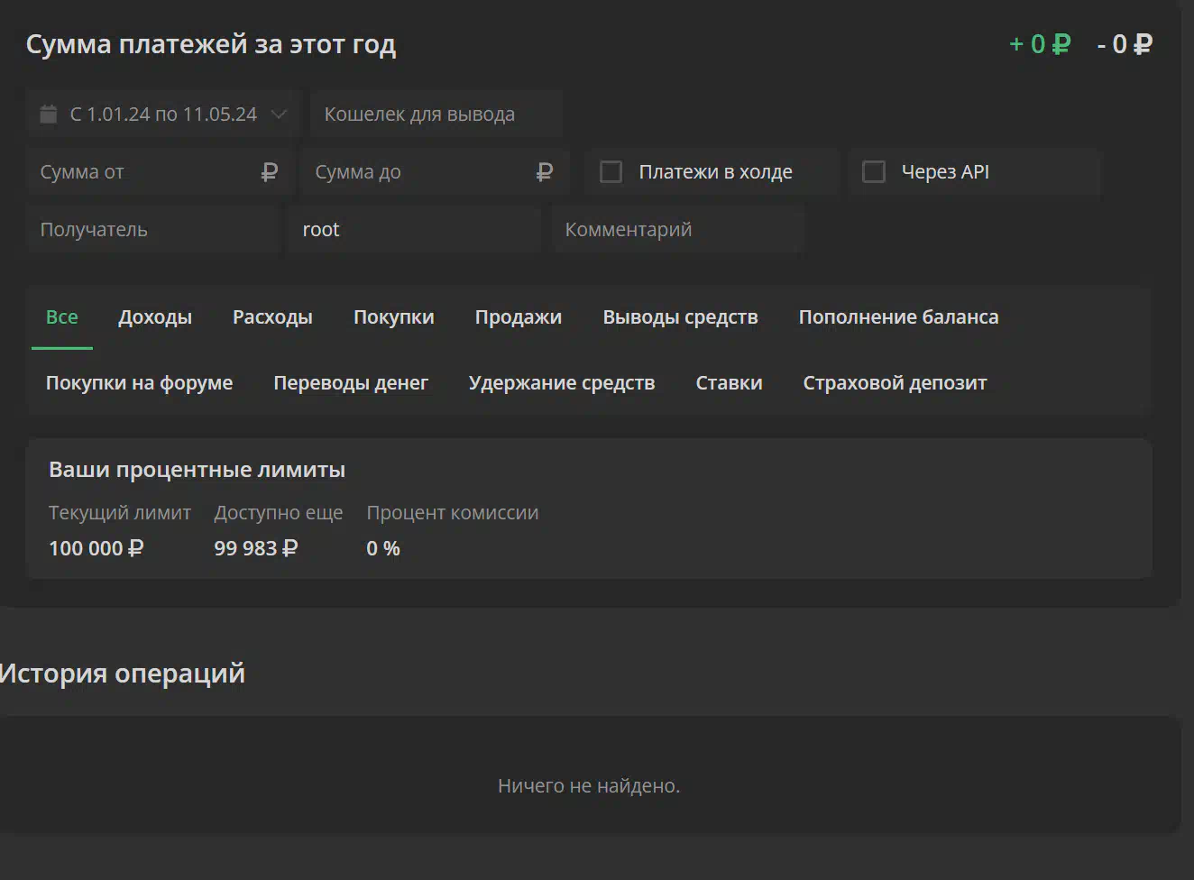Click the Ваши процентные лимиты heading

click(197, 470)
